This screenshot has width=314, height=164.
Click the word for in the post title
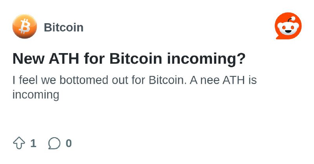coord(94,59)
